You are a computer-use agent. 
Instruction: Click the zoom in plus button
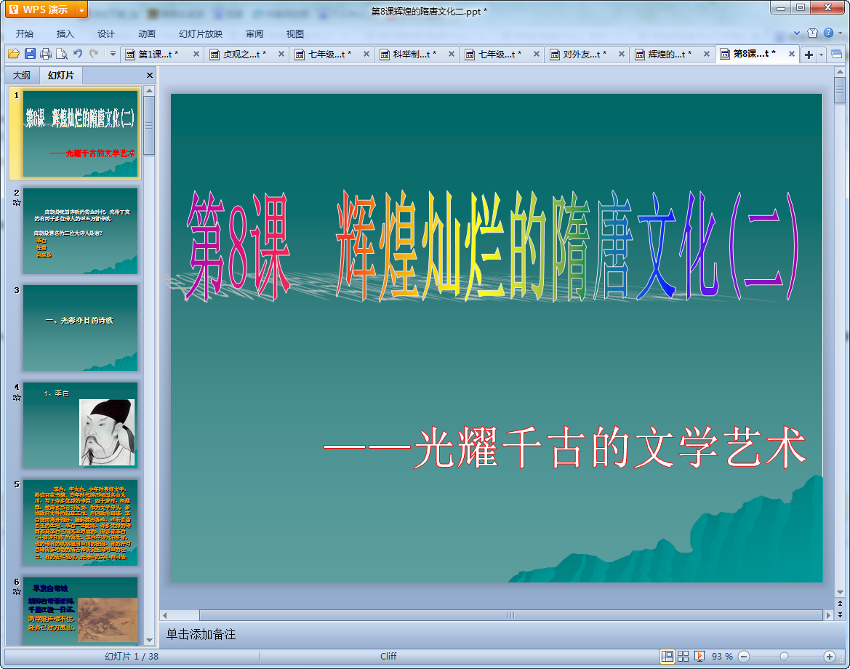829,657
